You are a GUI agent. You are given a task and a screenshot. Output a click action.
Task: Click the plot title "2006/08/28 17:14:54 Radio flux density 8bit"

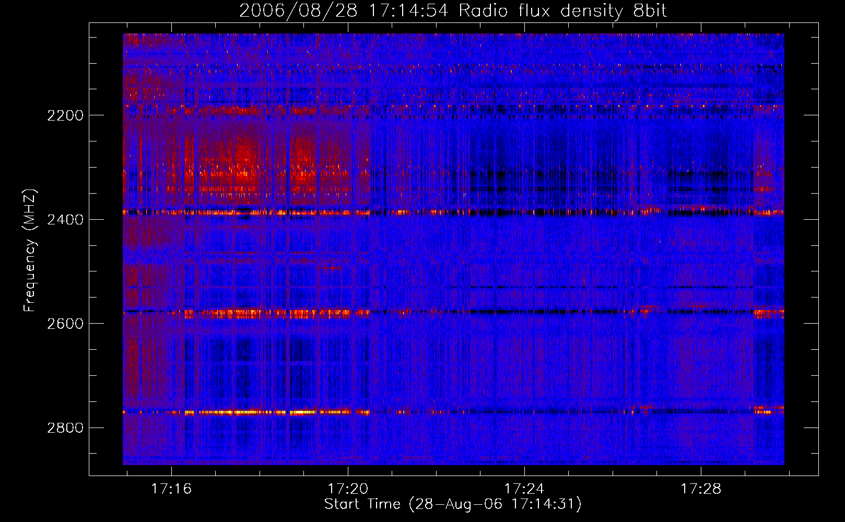[453, 11]
